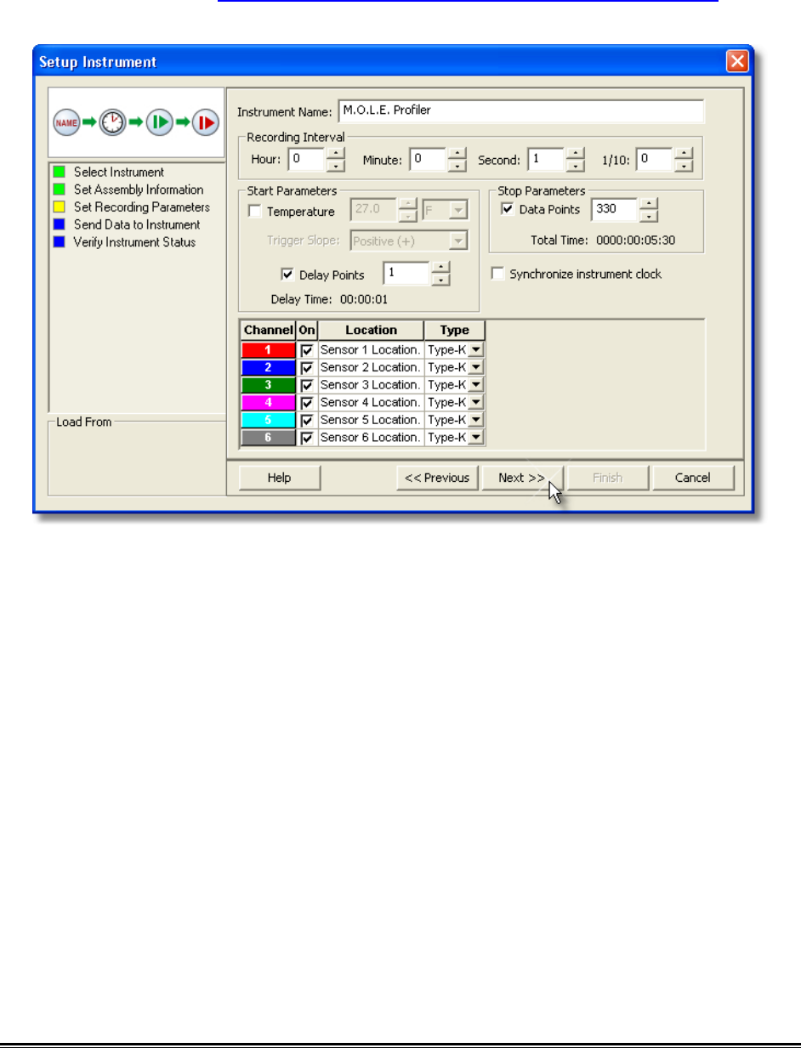Viewport: 801px width, 1048px height.
Task: Click the clock step icon in wizard header
Action: coord(111,122)
